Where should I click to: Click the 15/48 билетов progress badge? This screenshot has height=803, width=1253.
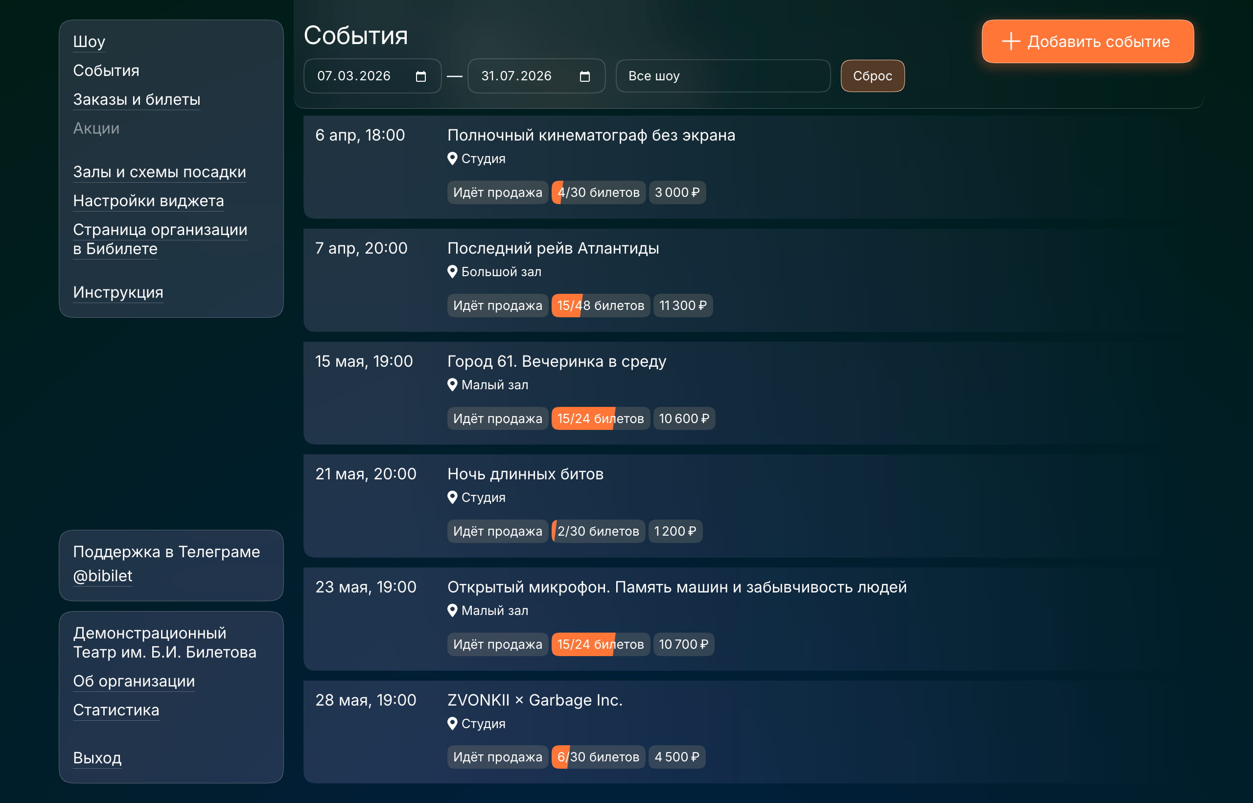601,306
